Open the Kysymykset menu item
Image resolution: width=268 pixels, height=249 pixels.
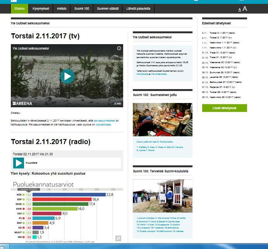pos(41,9)
